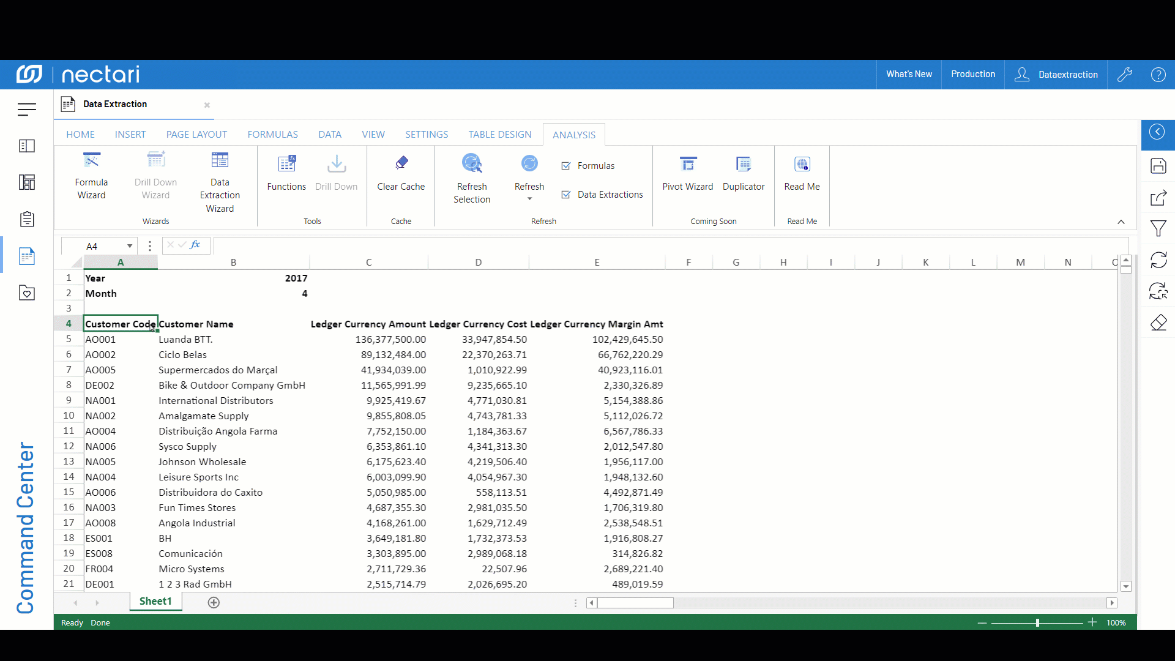Open the Pivot Wizard

coord(687,174)
